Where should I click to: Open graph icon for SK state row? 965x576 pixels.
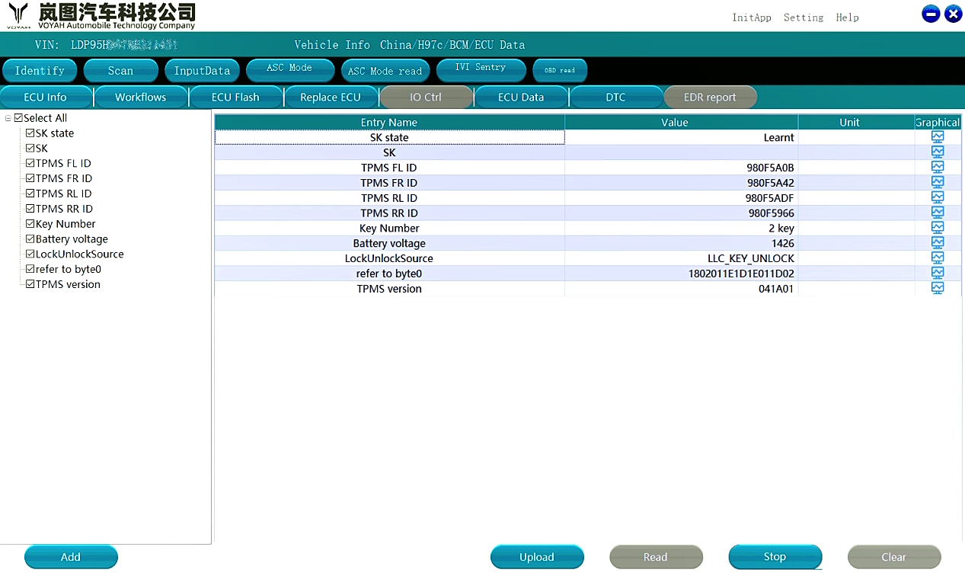click(938, 137)
